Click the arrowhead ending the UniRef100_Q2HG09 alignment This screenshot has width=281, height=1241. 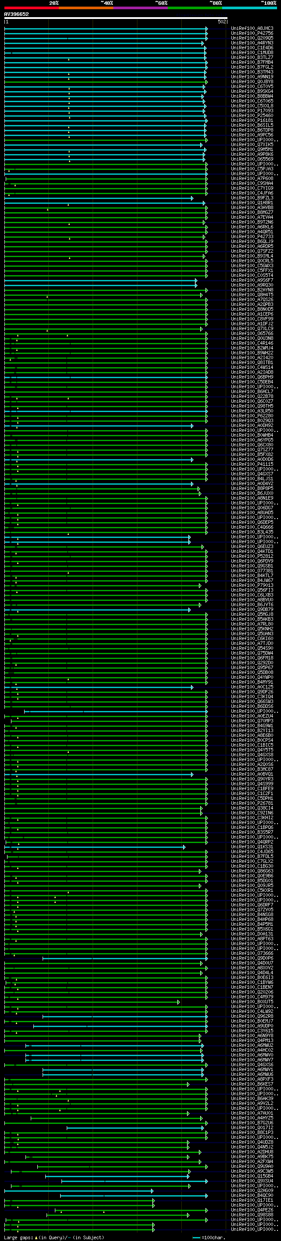click(153, 1191)
